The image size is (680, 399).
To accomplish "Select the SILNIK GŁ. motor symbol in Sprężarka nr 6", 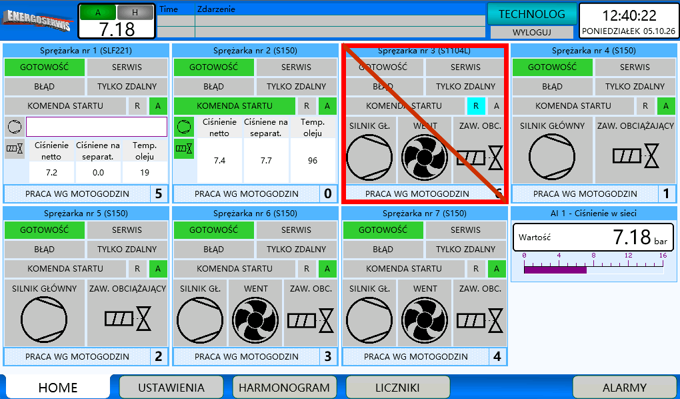I will 201,320.
